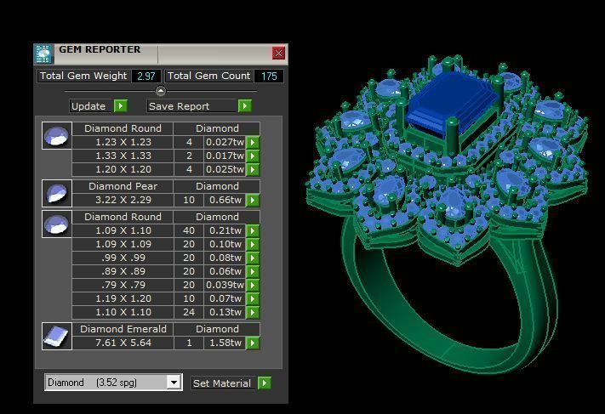Click green arrow for 1.23 X 1.23 row
The height and width of the screenshot is (414, 605).
click(x=253, y=142)
